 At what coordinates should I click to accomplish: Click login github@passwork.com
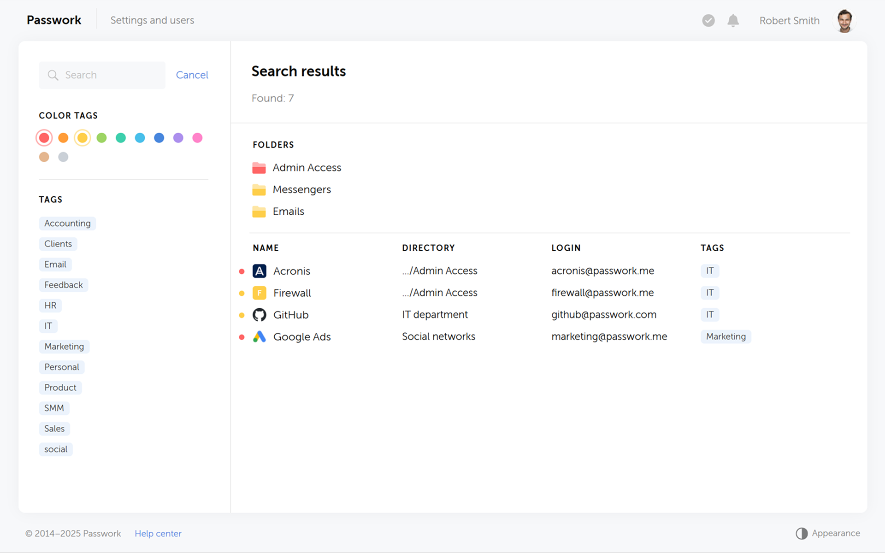click(x=604, y=315)
